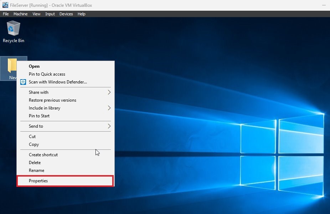The height and width of the screenshot is (214, 330).
Task: Open the Machine menu
Action: click(x=20, y=14)
